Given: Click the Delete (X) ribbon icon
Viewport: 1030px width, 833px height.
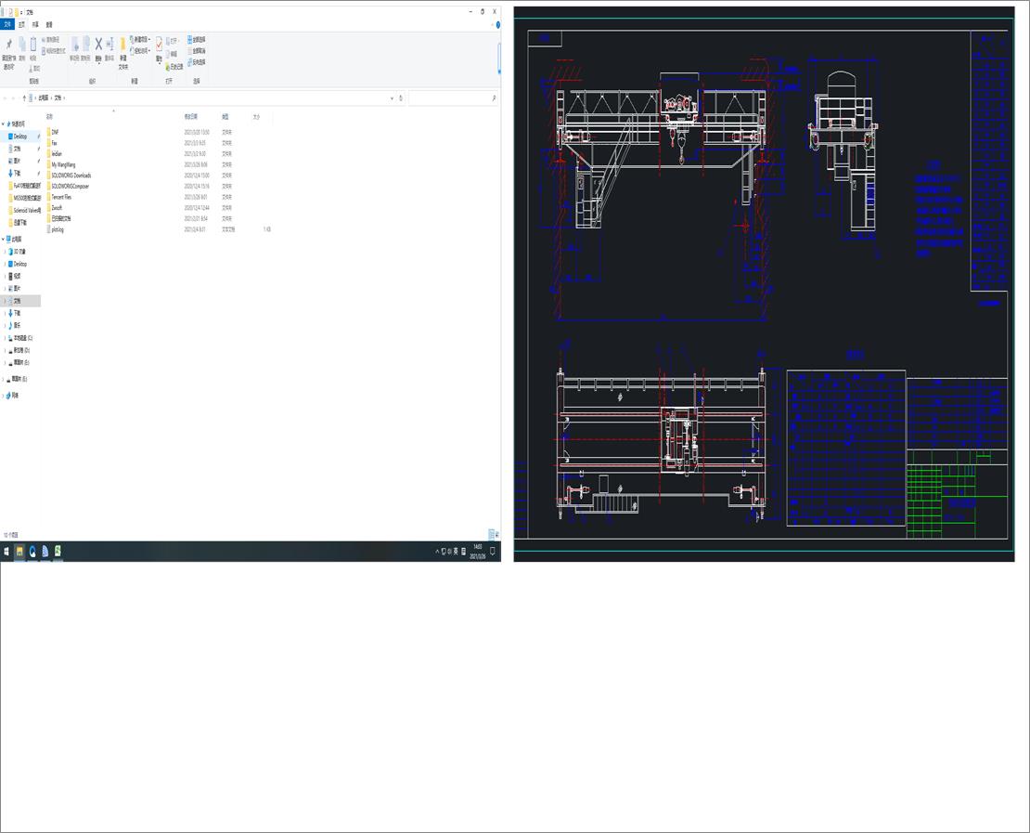Looking at the screenshot, I should coord(97,45).
